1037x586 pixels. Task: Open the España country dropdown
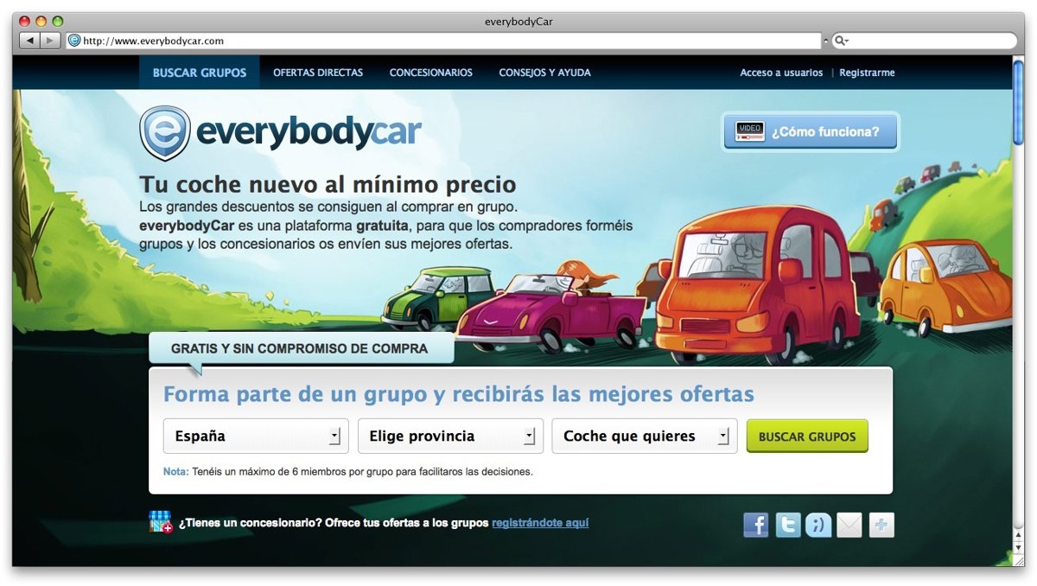click(x=256, y=436)
